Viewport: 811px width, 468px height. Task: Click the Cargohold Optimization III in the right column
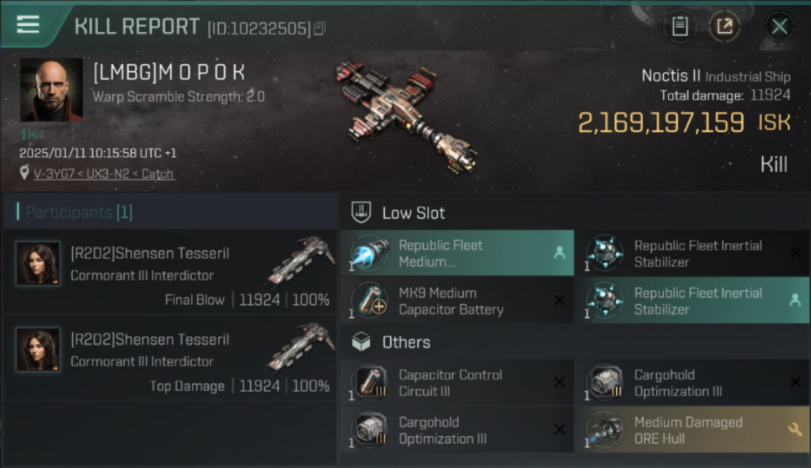[692, 383]
